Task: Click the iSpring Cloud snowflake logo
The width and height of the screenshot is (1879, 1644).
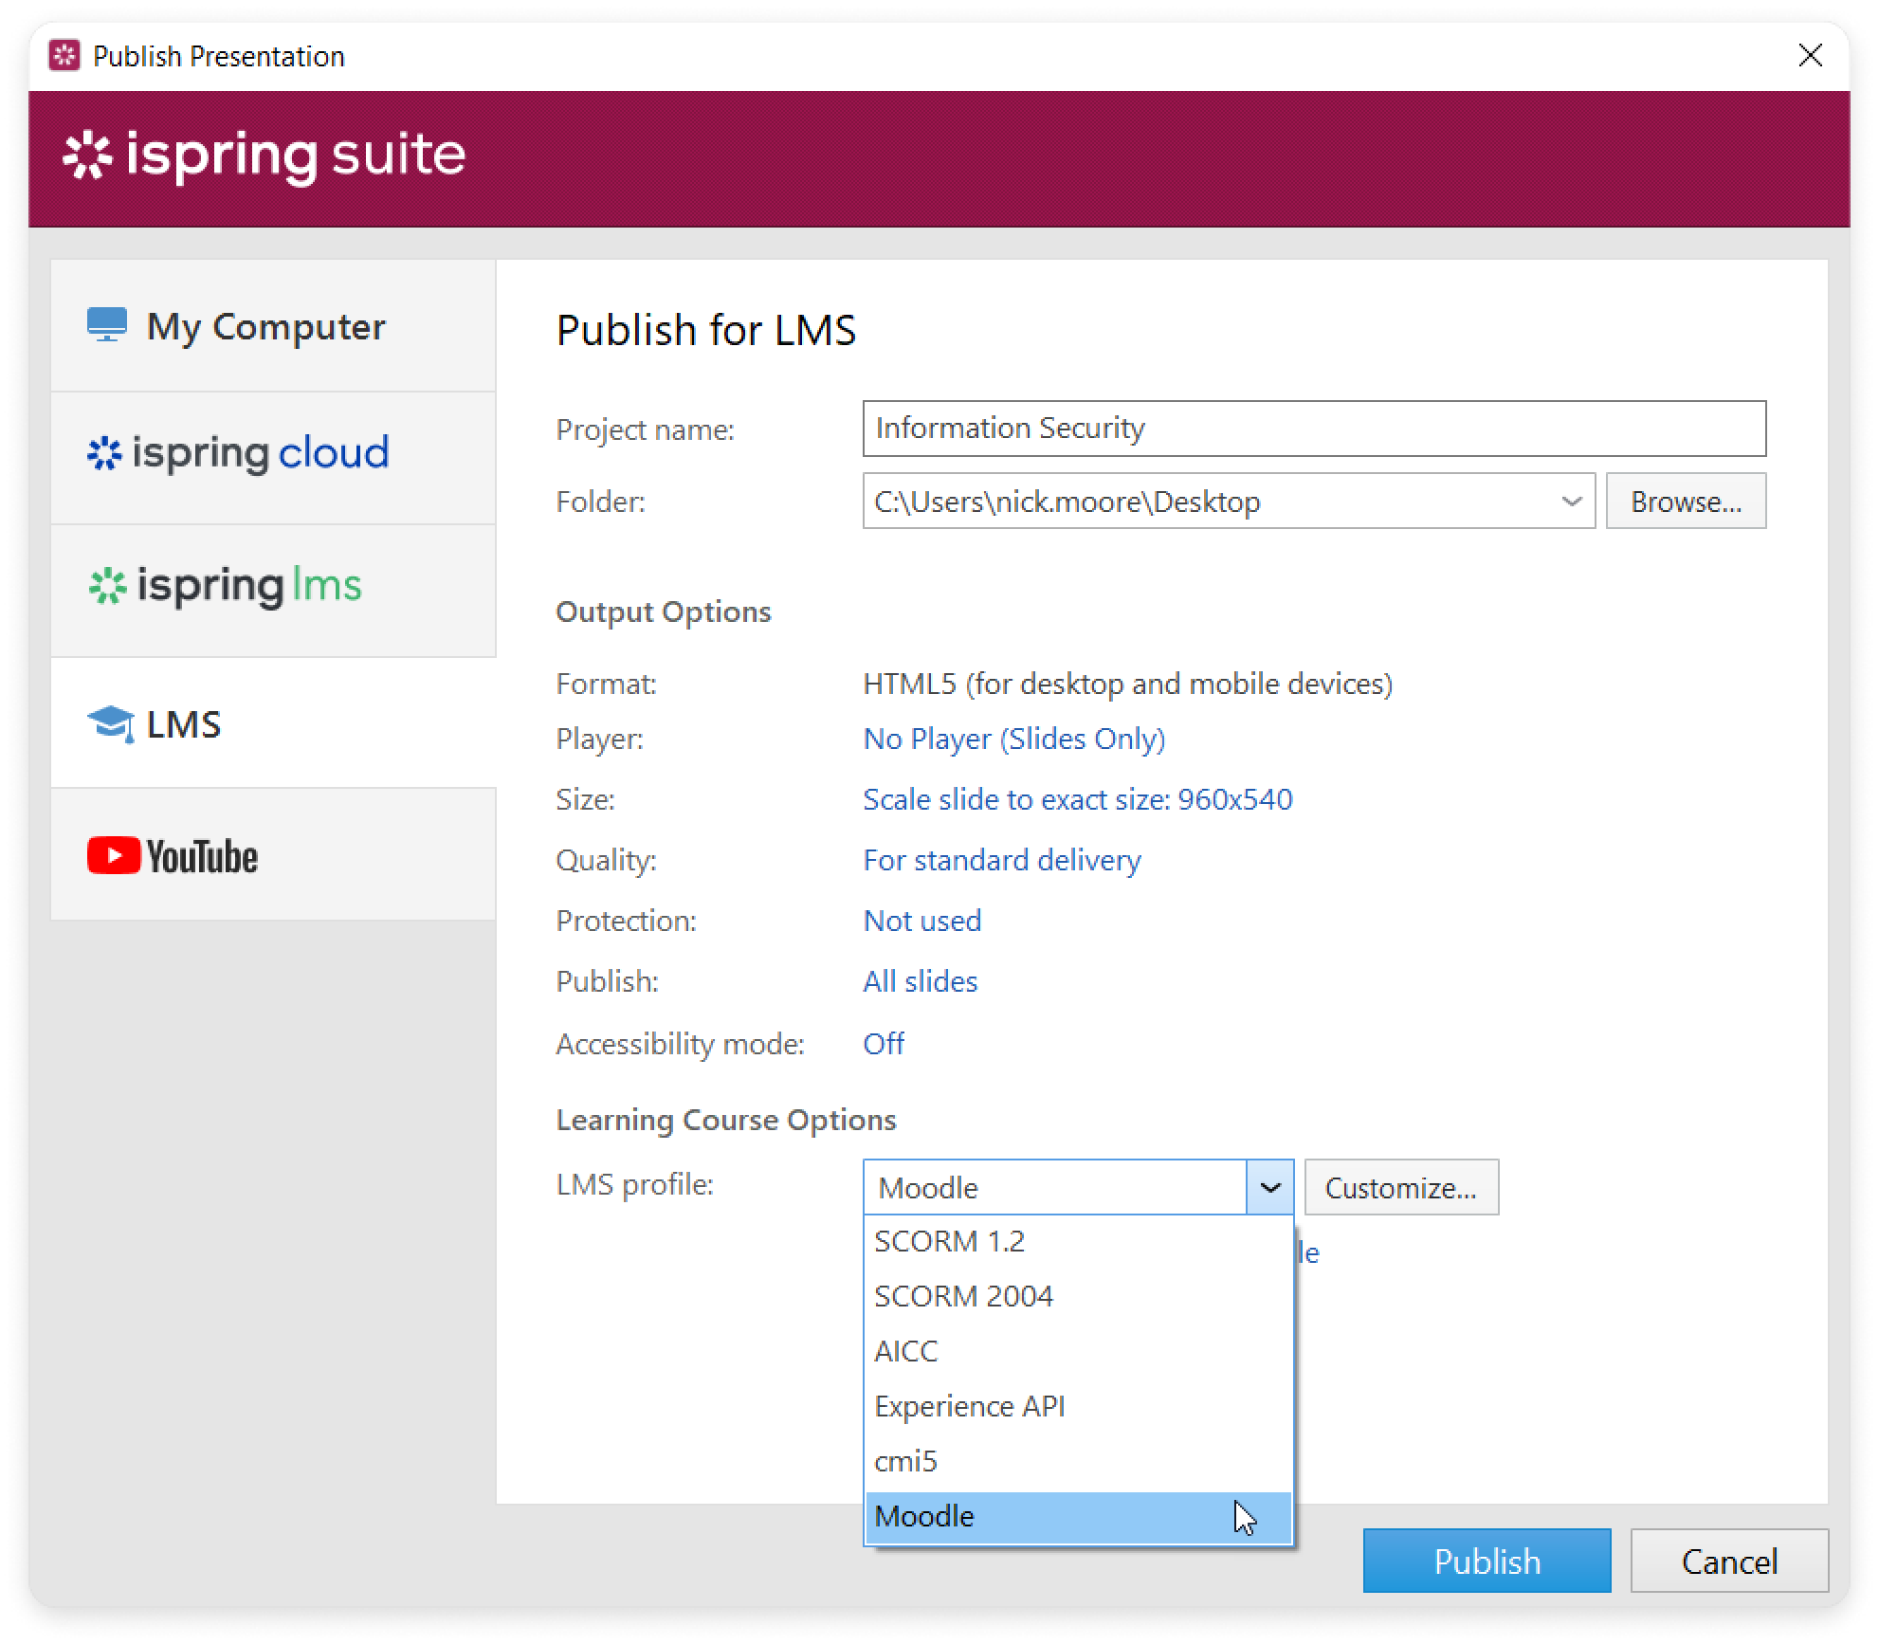Action: click(104, 453)
